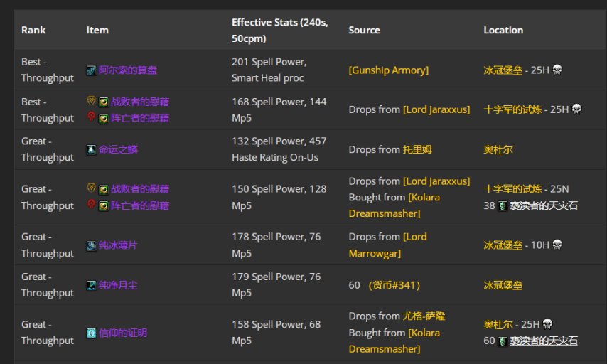Click the 纯冰薄片 item icon
The width and height of the screenshot is (607, 364).
coord(91,245)
